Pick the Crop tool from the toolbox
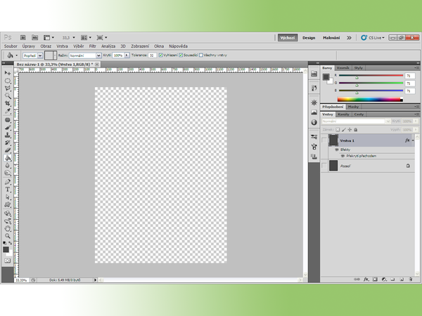This screenshot has height=316, width=422. pyautogui.click(x=8, y=103)
